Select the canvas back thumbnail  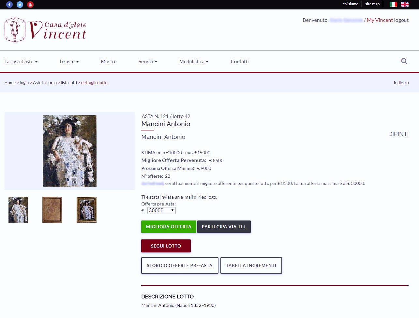point(52,210)
